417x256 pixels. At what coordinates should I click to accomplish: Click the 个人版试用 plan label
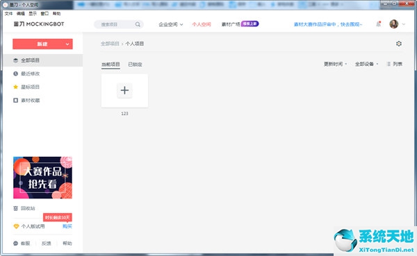(x=33, y=226)
